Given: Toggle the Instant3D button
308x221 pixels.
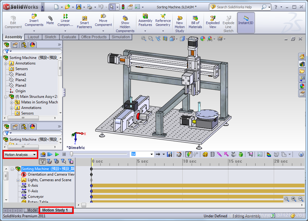Looking at the screenshot, I should coord(246,23).
